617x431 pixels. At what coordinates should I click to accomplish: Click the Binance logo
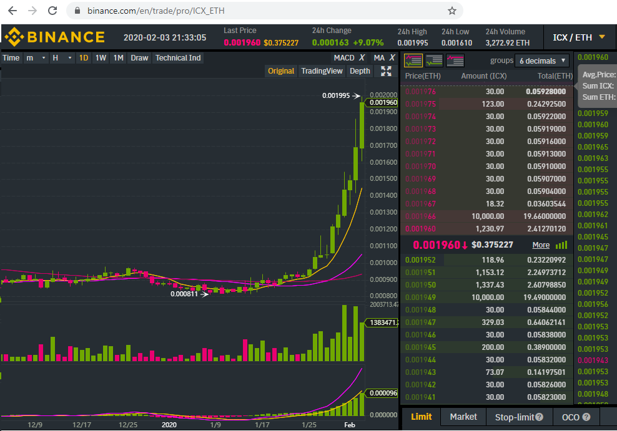[x=55, y=37]
